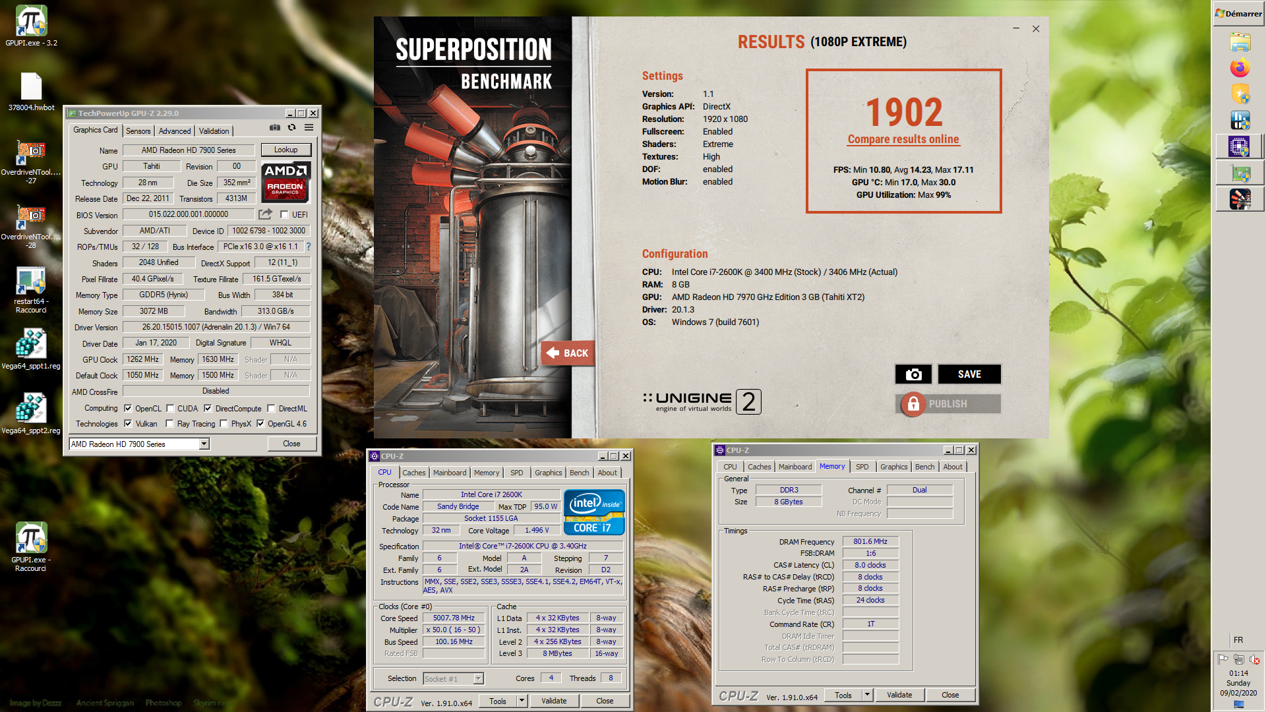Screen dimensions: 1266x712
Task: Click the network tray icon
Action: point(1238,659)
